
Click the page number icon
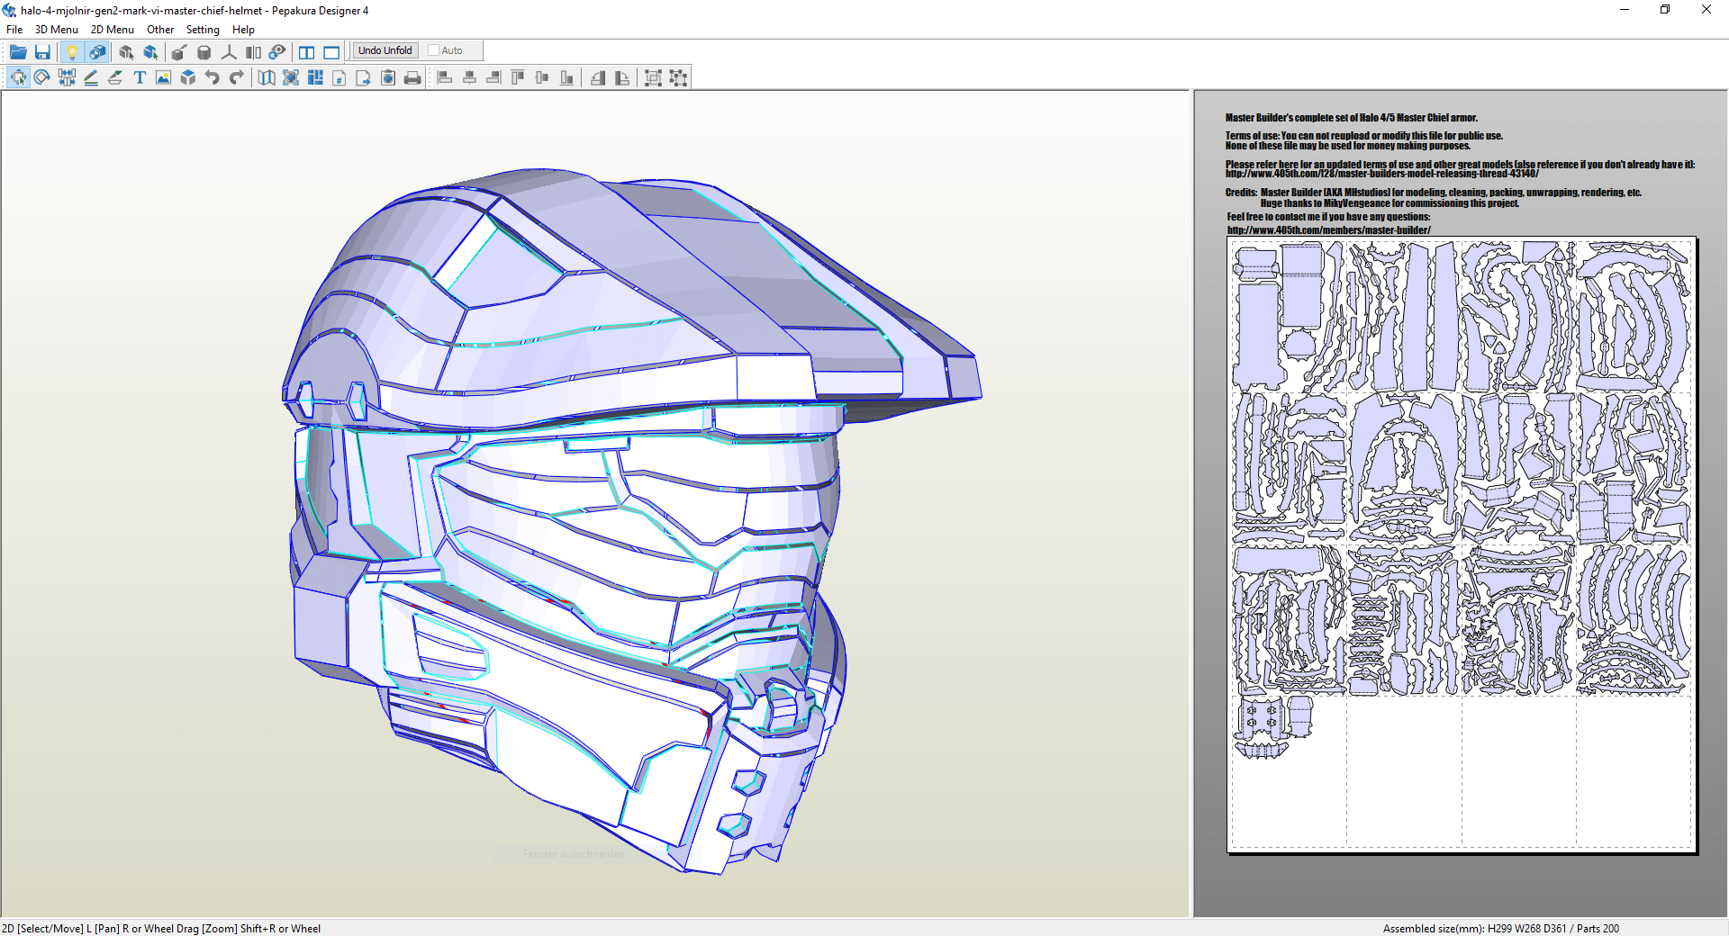click(339, 77)
